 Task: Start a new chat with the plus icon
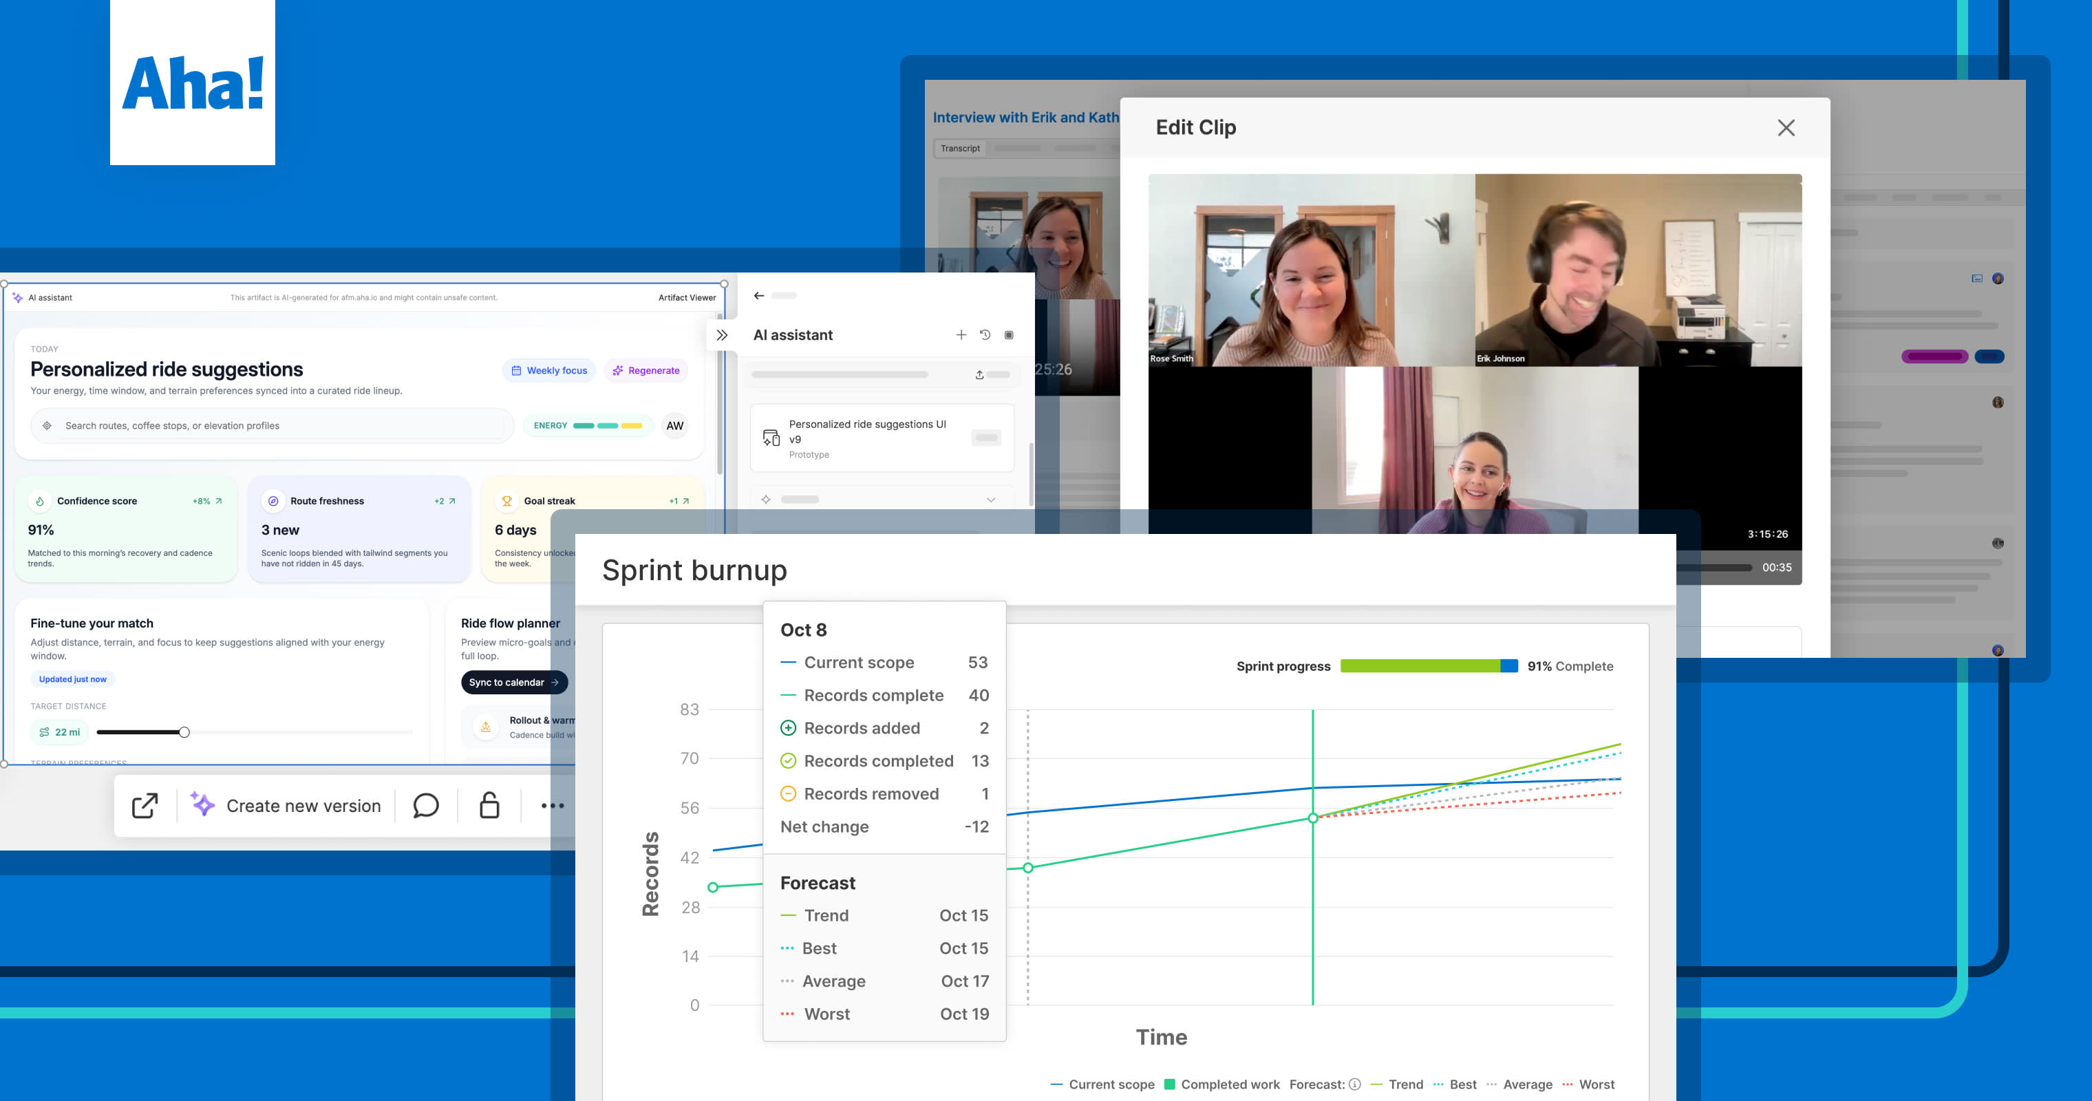961,334
